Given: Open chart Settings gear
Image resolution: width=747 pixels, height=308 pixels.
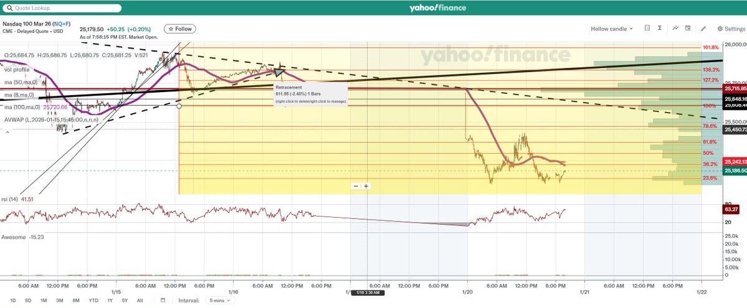Looking at the screenshot, I should click(731, 29).
